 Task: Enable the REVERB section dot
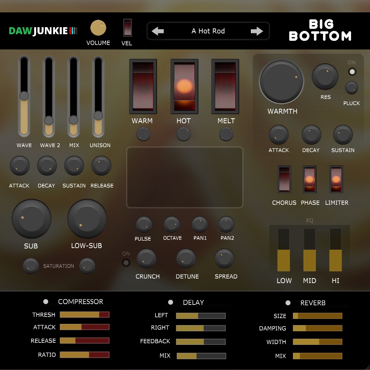point(288,303)
